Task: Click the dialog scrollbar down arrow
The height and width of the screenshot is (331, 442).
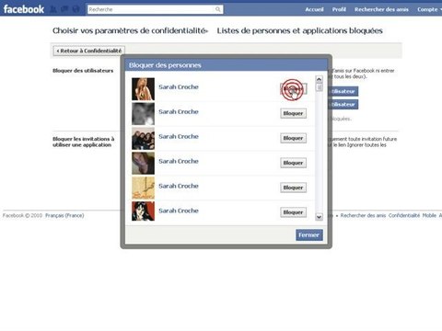Action: [319, 217]
